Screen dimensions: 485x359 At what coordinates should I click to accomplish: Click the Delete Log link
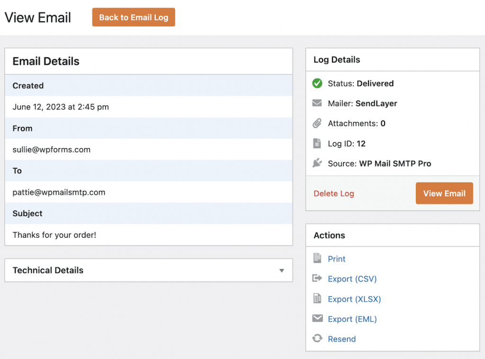pos(334,193)
